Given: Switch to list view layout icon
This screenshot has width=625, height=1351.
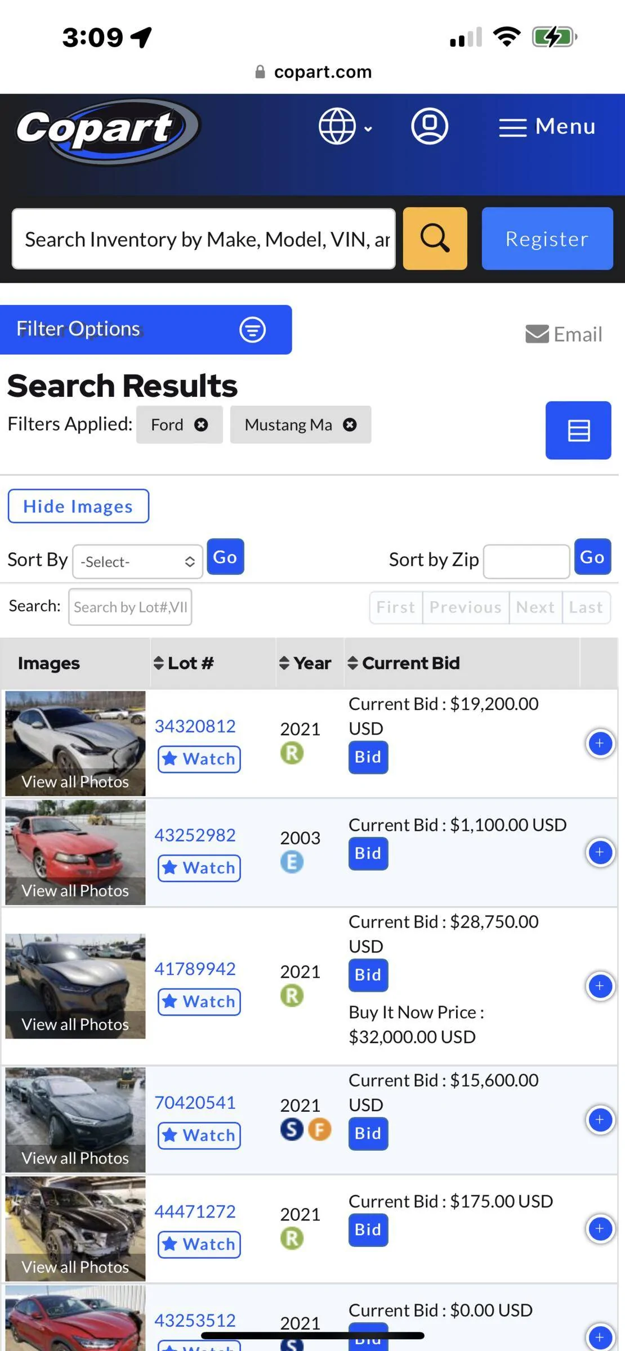Looking at the screenshot, I should pos(578,431).
